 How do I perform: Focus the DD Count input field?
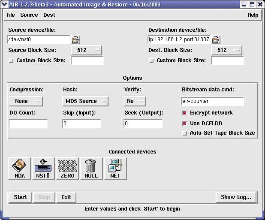pyautogui.click(x=28, y=124)
